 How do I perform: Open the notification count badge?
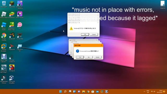pyautogui.click(x=164, y=91)
